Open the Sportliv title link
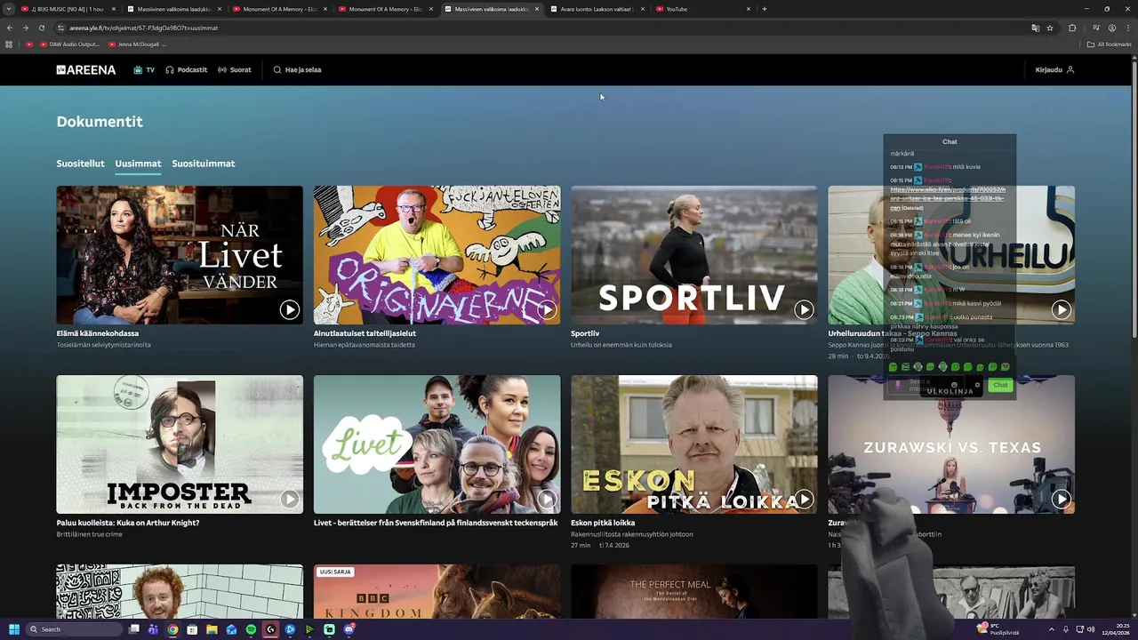 coord(585,333)
